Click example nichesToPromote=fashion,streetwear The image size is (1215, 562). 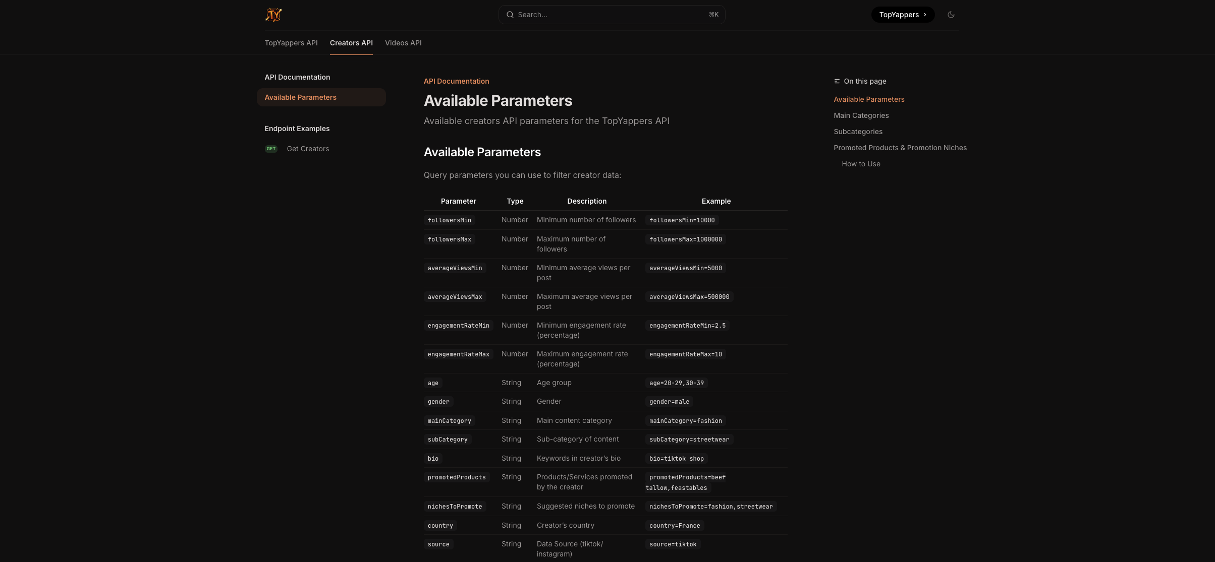pos(711,507)
